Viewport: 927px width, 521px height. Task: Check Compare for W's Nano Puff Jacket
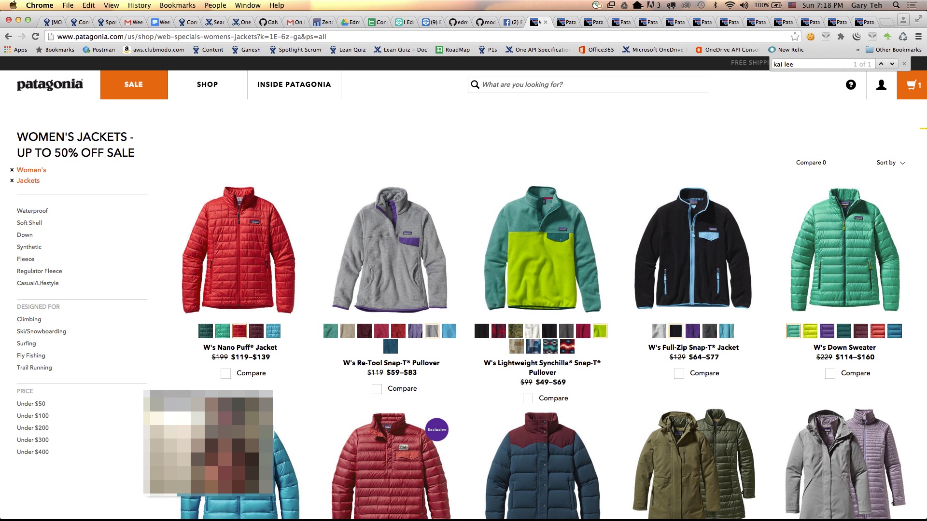click(225, 373)
